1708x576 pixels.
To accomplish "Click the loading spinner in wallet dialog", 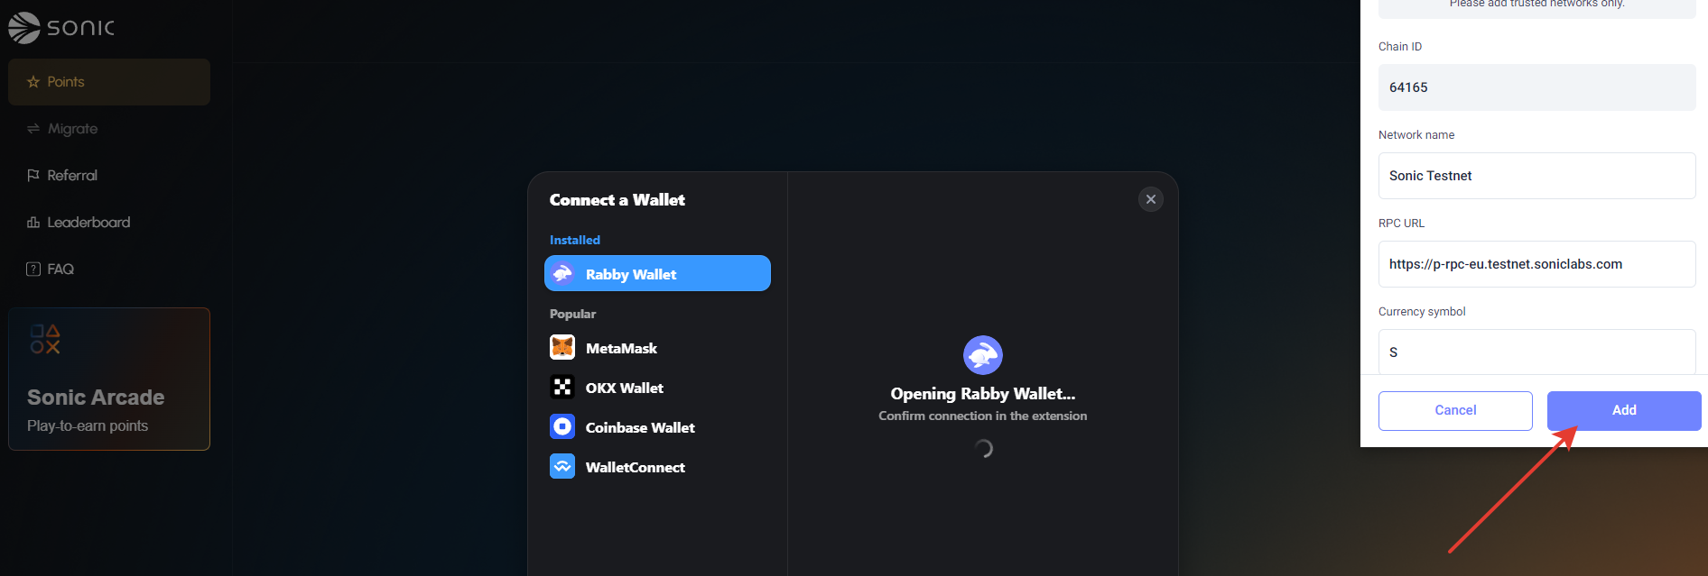I will [x=983, y=448].
